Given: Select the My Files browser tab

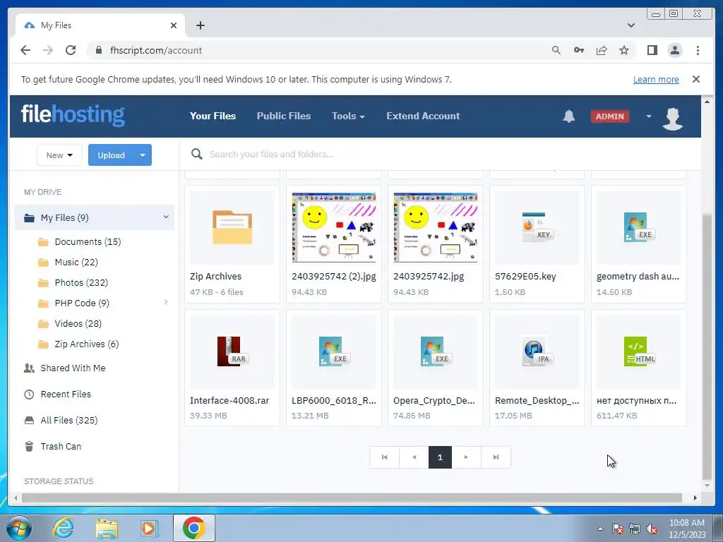Looking at the screenshot, I should [100, 25].
